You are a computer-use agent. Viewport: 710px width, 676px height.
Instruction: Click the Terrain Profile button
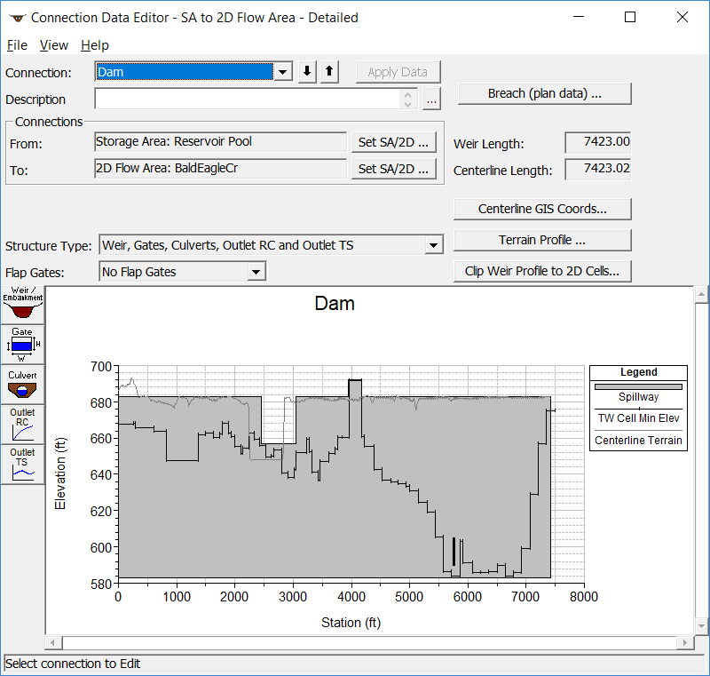coord(542,240)
